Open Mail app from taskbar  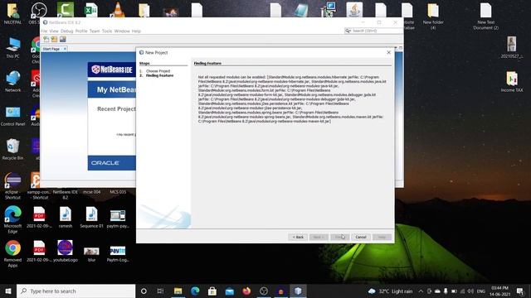coord(230,291)
